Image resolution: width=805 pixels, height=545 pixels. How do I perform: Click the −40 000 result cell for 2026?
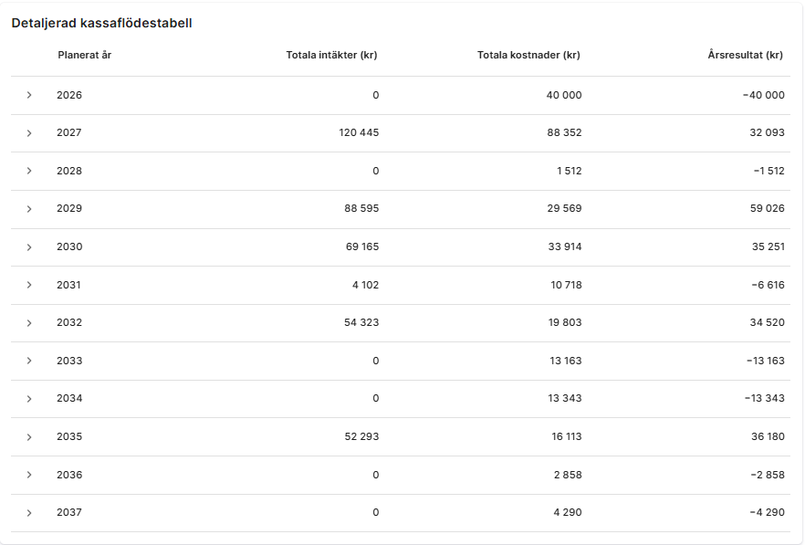click(x=763, y=95)
